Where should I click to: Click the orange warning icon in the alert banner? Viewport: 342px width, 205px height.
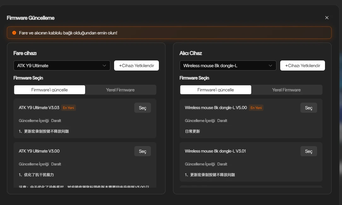[x=14, y=33]
